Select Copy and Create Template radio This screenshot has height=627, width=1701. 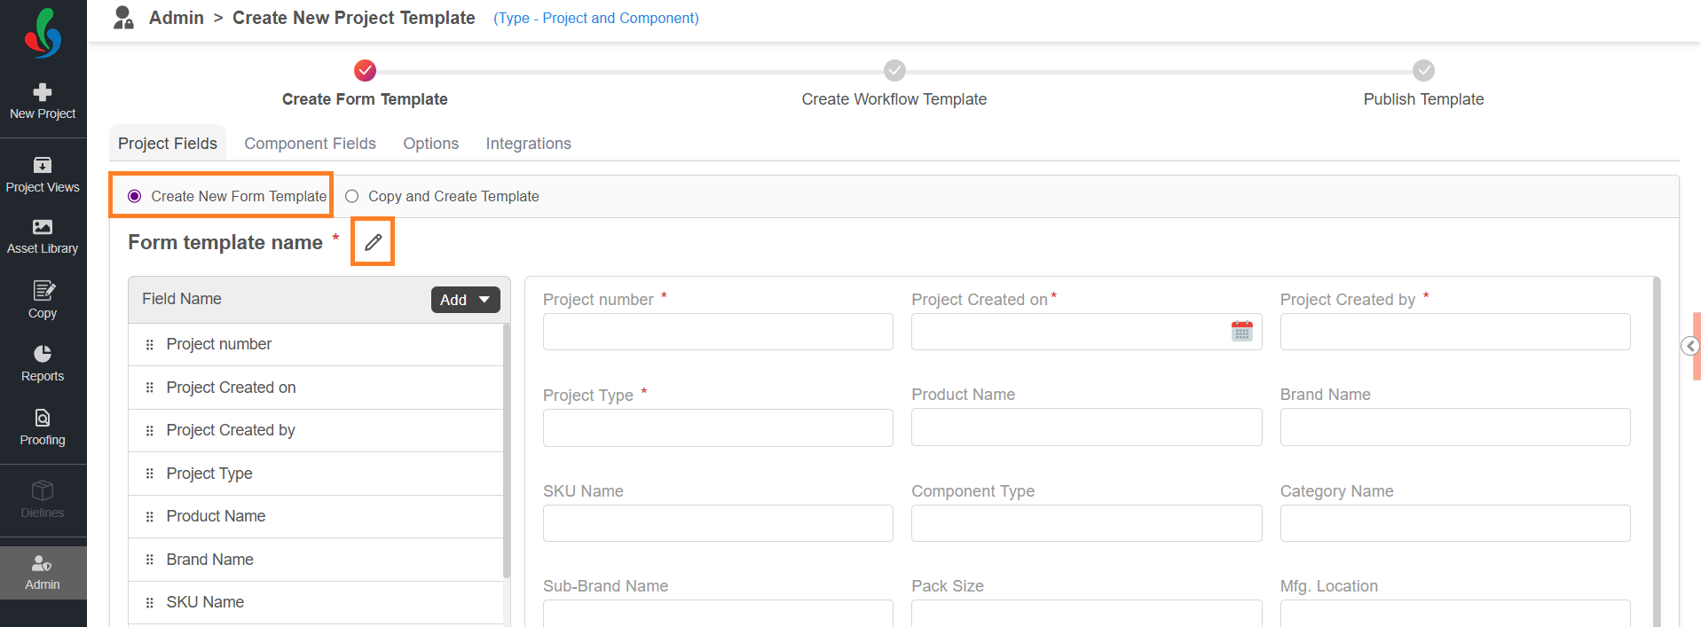pyautogui.click(x=351, y=196)
